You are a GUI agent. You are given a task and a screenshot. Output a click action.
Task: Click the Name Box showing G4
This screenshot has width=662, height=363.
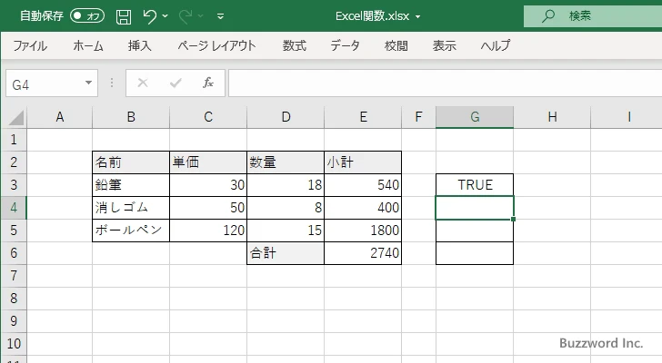coord(45,83)
